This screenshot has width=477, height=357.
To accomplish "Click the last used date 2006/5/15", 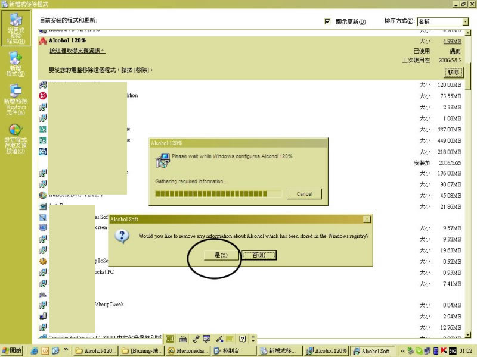I will tap(450, 61).
